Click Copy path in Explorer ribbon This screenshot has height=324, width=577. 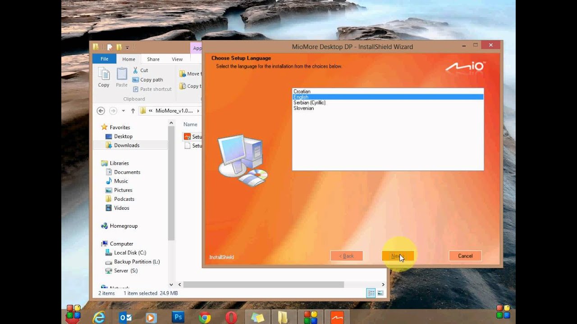pos(147,80)
